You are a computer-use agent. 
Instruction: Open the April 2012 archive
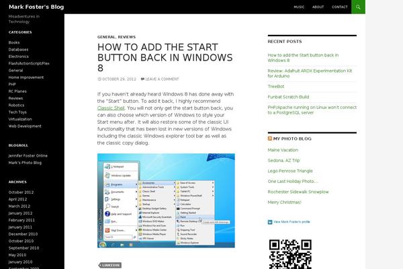(x=17, y=199)
